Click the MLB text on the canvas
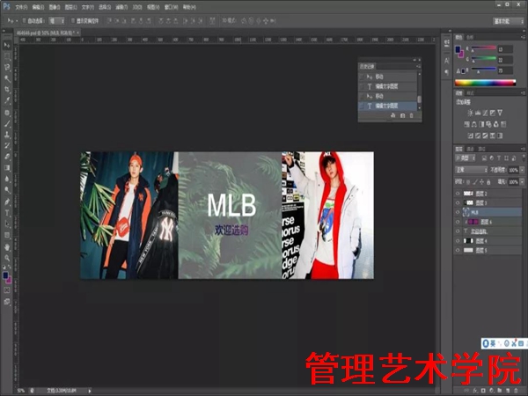This screenshot has height=396, width=528. click(x=231, y=205)
